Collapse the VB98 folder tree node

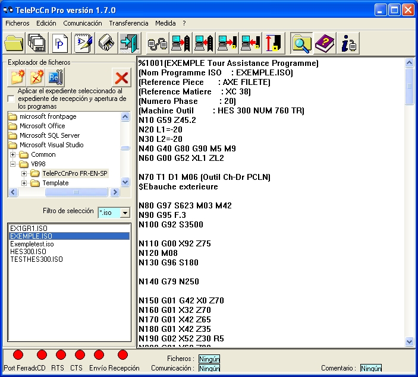tap(13, 164)
